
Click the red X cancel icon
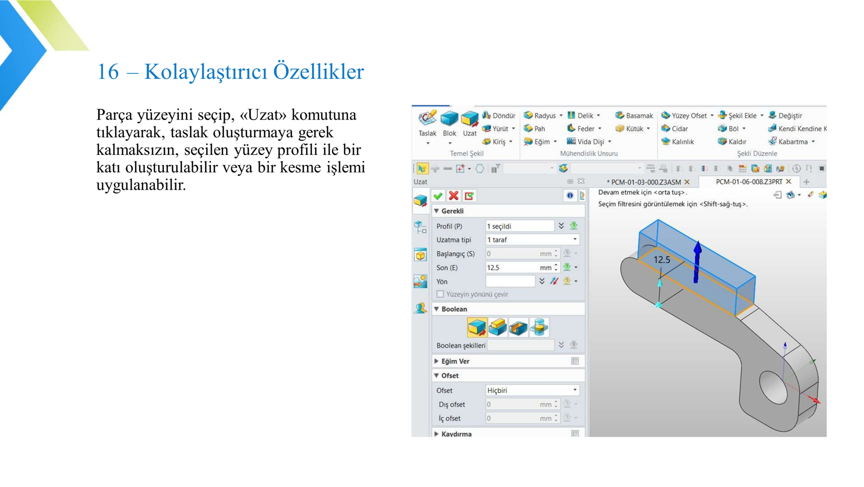coord(454,196)
